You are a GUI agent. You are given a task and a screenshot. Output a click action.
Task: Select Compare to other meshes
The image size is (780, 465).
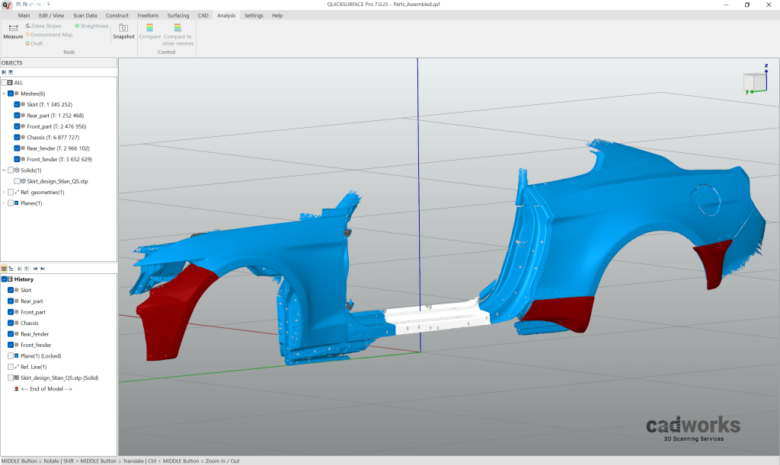pos(177,36)
